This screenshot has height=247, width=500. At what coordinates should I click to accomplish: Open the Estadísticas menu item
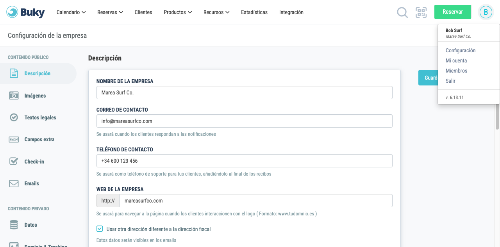254,12
